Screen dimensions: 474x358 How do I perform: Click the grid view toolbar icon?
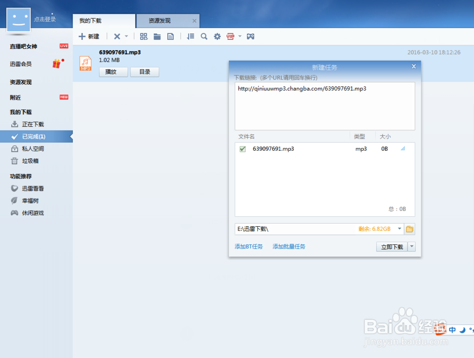tap(144, 37)
